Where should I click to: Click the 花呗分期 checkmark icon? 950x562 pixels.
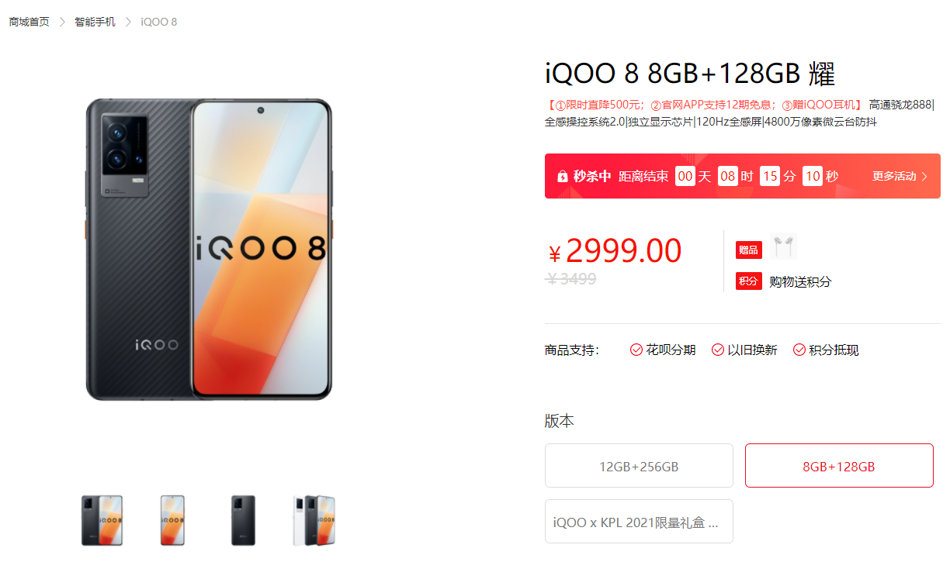point(636,350)
